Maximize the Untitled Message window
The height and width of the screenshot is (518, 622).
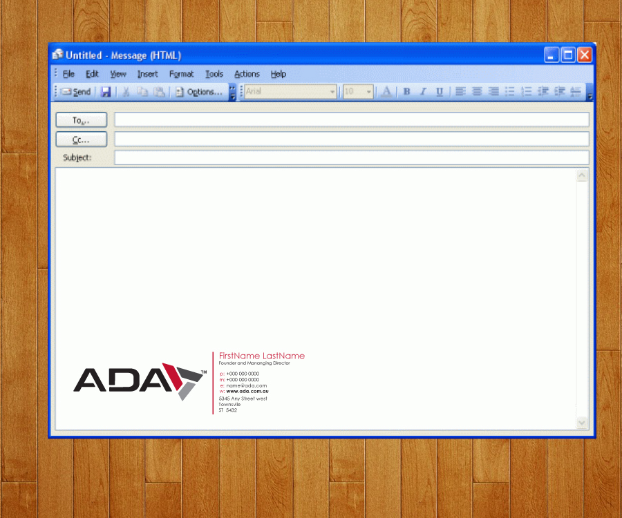click(568, 55)
